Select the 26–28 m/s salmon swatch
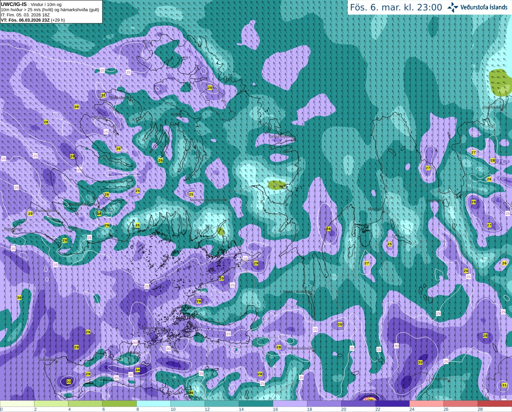The width and height of the screenshot is (512, 412). [461, 404]
